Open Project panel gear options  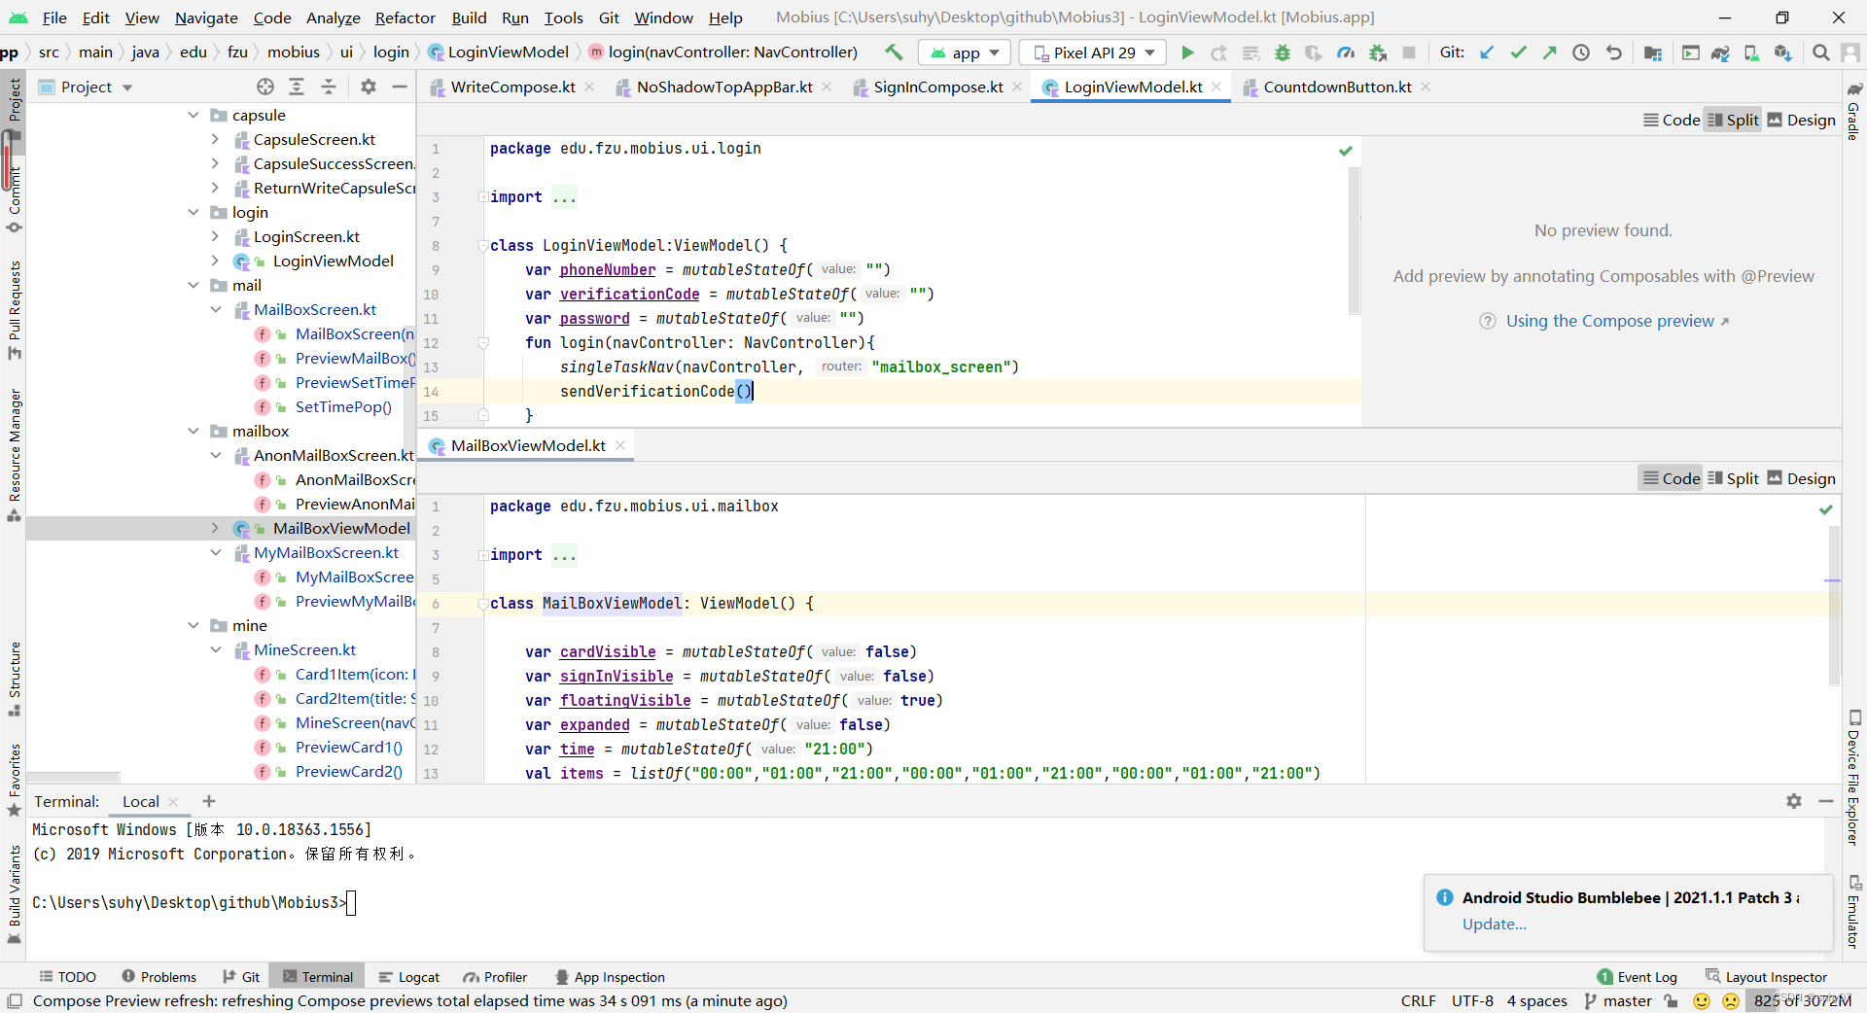click(x=368, y=87)
